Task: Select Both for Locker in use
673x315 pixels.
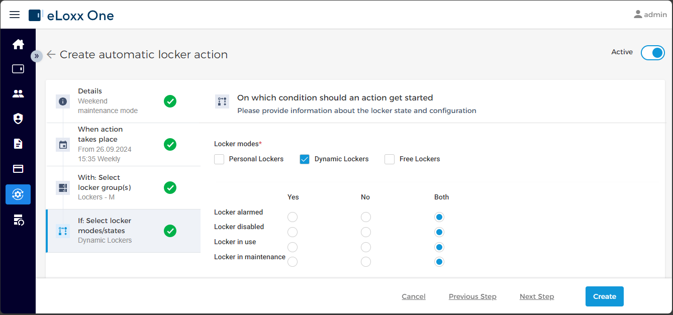Action: click(439, 247)
